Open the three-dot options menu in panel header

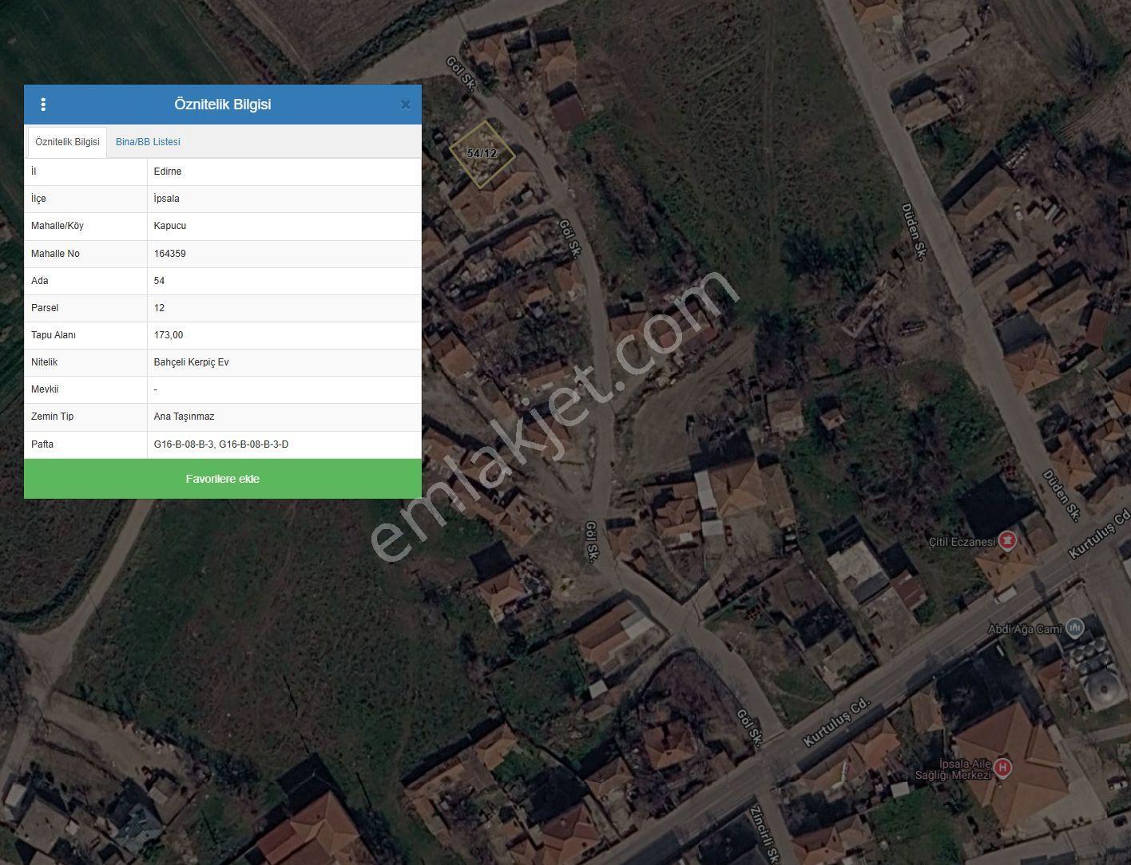[43, 105]
